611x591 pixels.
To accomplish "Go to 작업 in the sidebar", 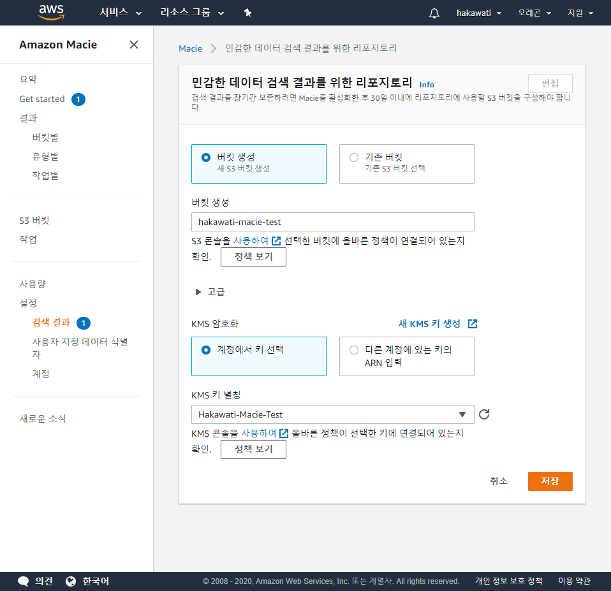I will click(28, 239).
